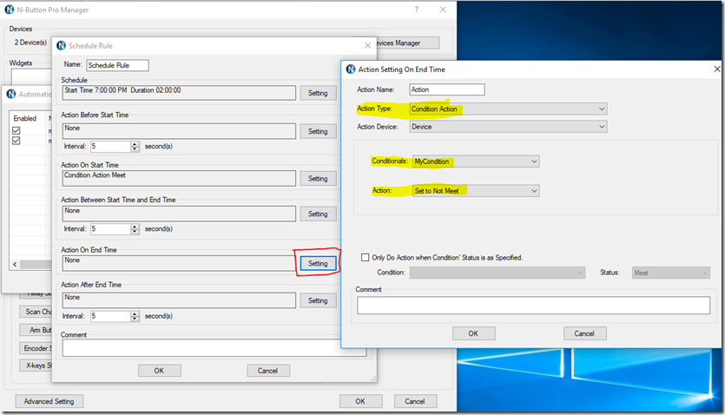Adjust Between Start and End Interval spinner
The width and height of the screenshot is (725, 415).
click(x=135, y=228)
